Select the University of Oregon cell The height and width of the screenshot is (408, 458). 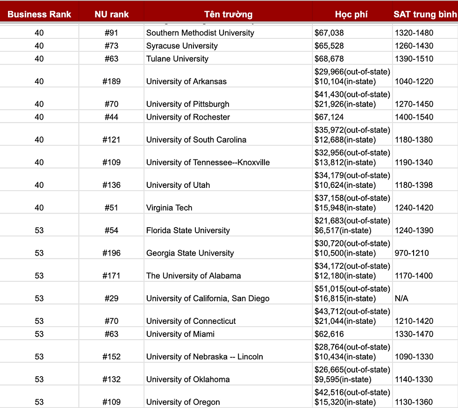tap(228, 397)
